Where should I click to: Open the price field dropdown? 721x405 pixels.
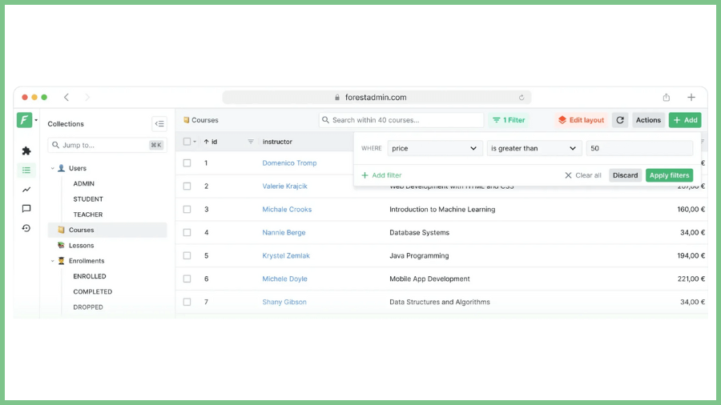click(x=434, y=148)
